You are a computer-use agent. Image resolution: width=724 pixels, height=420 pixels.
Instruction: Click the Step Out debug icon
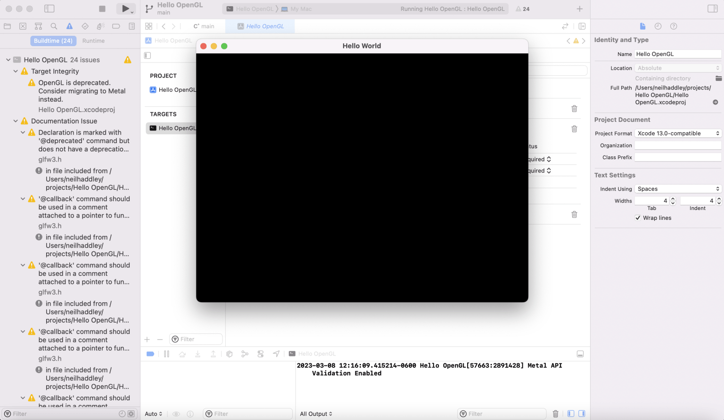tap(213, 354)
